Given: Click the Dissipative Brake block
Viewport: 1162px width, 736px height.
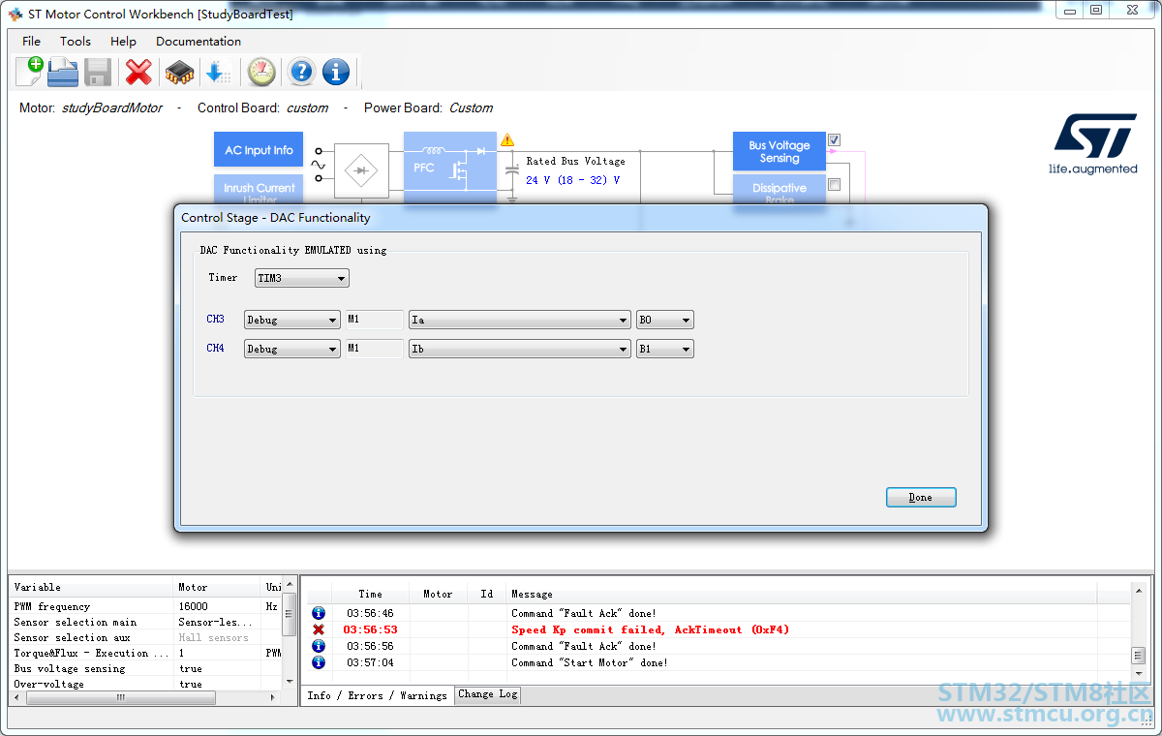Looking at the screenshot, I should click(780, 190).
